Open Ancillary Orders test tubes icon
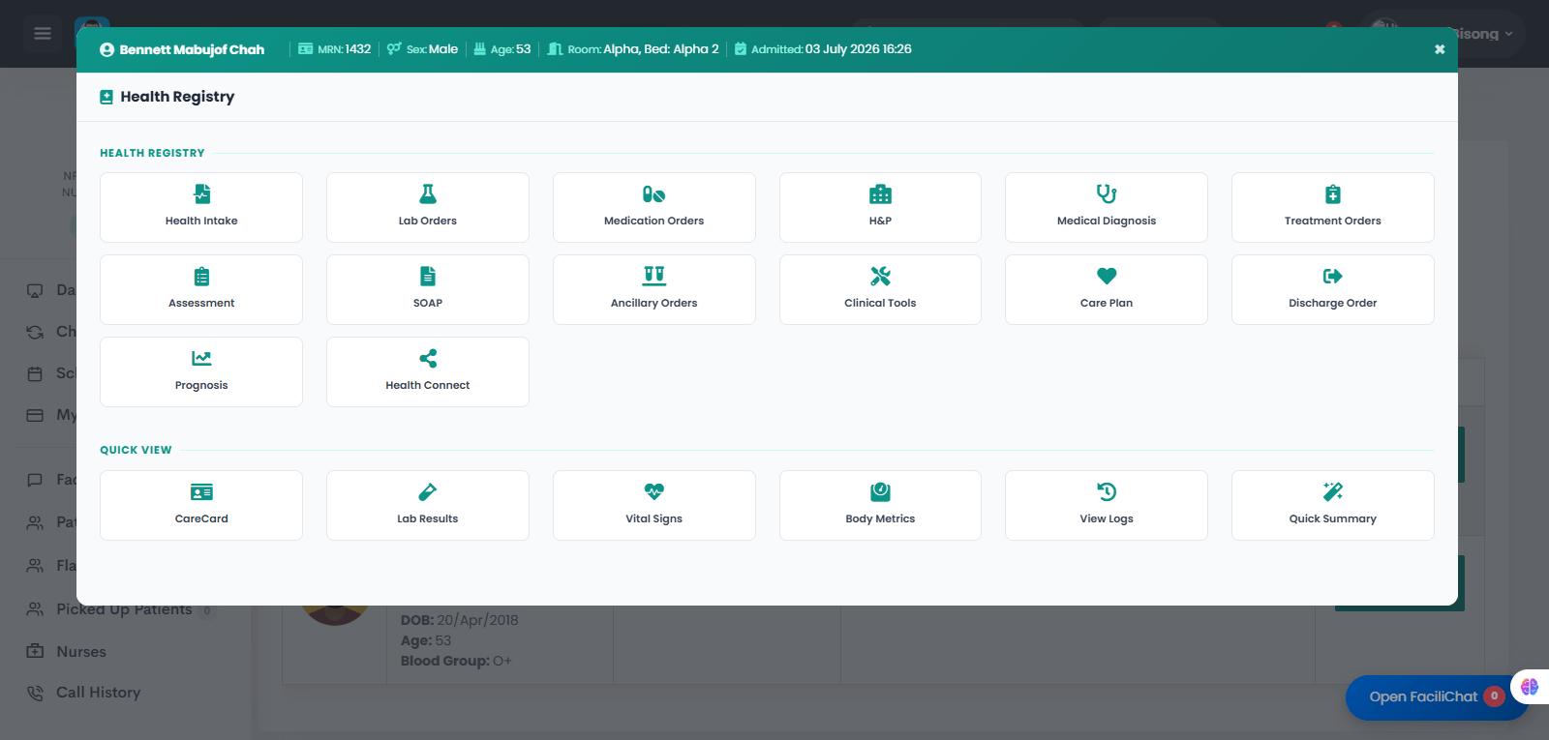Image resolution: width=1549 pixels, height=740 pixels. tap(653, 277)
